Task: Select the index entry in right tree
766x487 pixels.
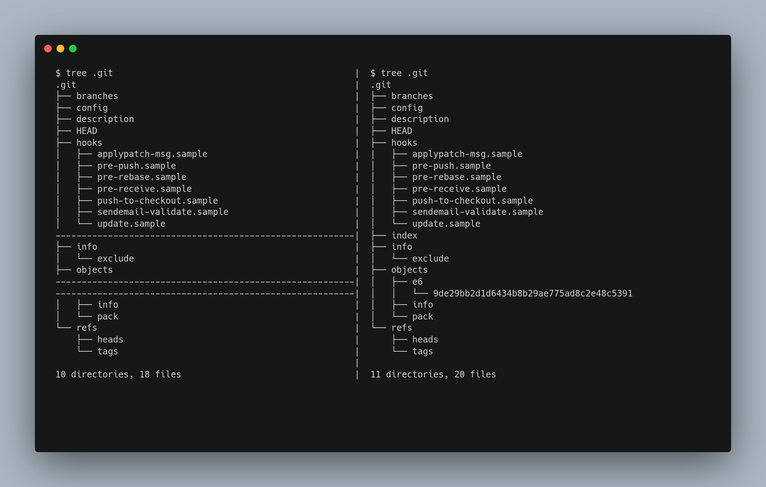Action: pos(404,235)
